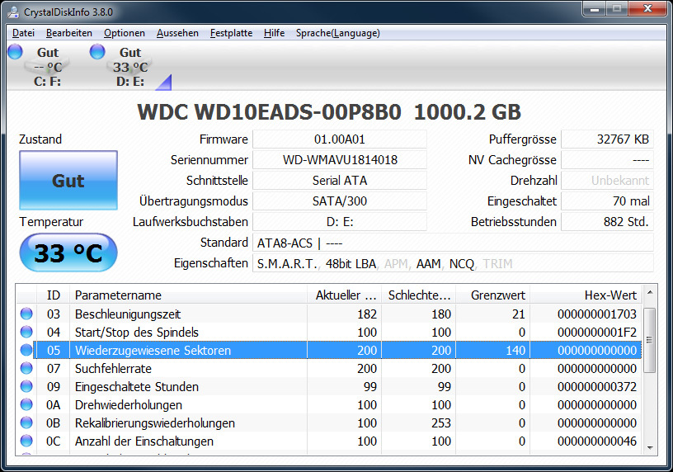Click the Übertragungsmodus field SATA/300

[340, 201]
